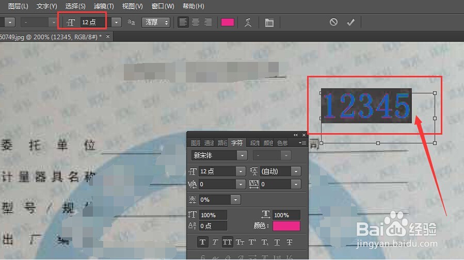The image size is (464, 260).
Task: Click the baseline shift icon
Action: click(x=193, y=225)
